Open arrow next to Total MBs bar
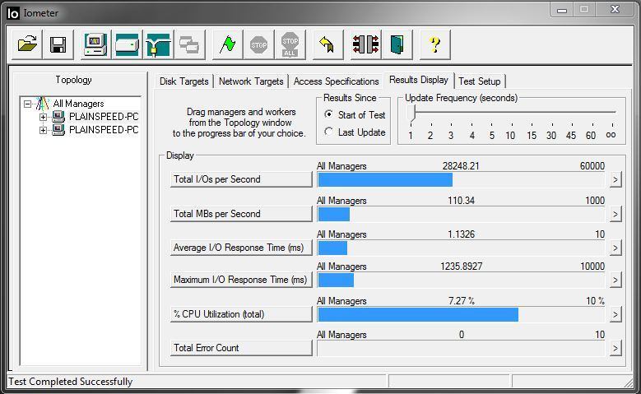The height and width of the screenshot is (394, 641). [x=615, y=214]
